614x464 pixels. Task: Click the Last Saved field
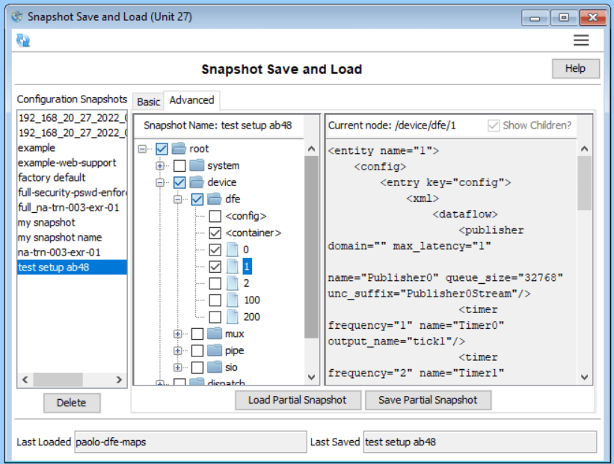(480, 442)
